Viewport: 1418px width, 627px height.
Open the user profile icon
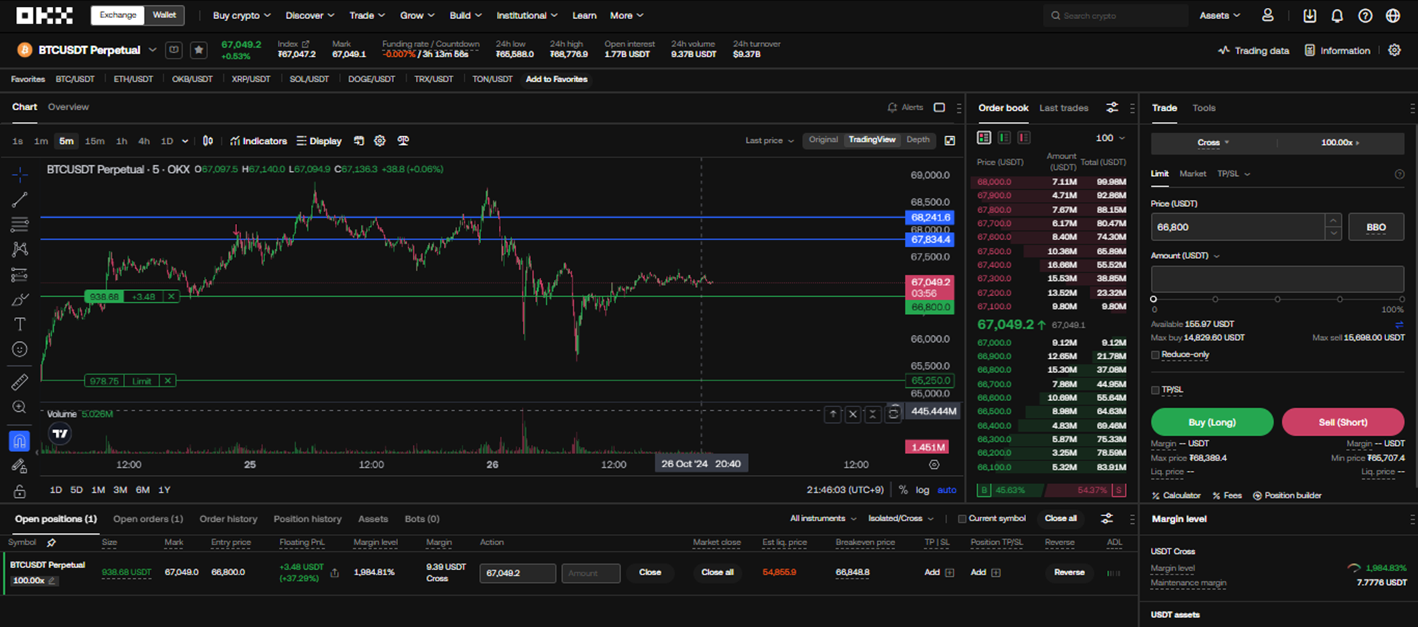pyautogui.click(x=1268, y=15)
